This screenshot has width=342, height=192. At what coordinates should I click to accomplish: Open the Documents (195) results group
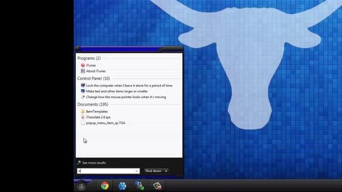click(92, 105)
